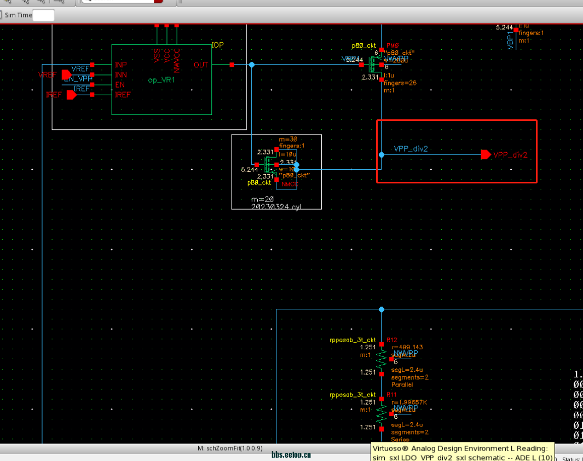Click the bbs.eetop.cn link
Screen dimensions: 583x461
coord(291,454)
